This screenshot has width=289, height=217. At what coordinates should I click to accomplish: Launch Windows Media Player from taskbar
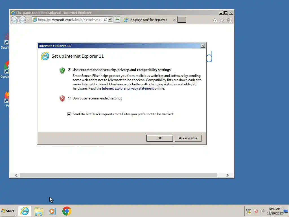(52, 211)
